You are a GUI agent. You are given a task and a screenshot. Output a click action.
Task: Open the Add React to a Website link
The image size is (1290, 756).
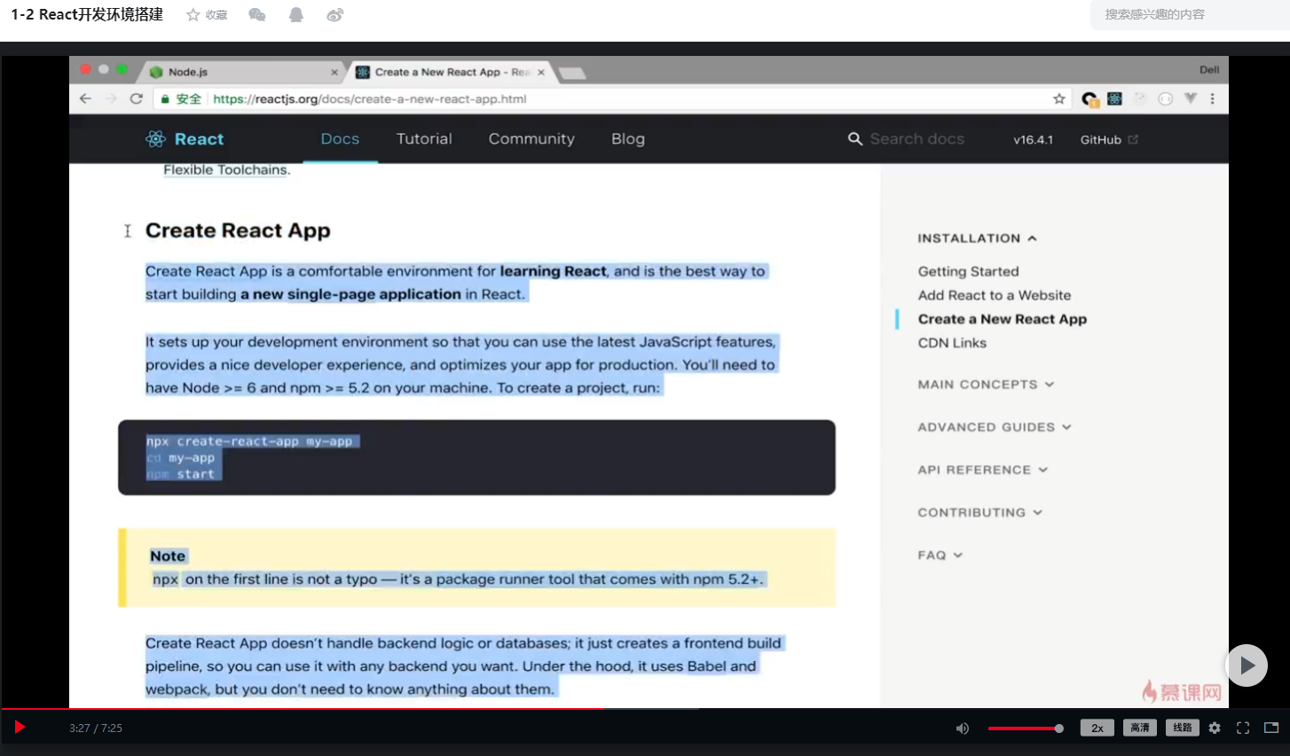coord(994,295)
